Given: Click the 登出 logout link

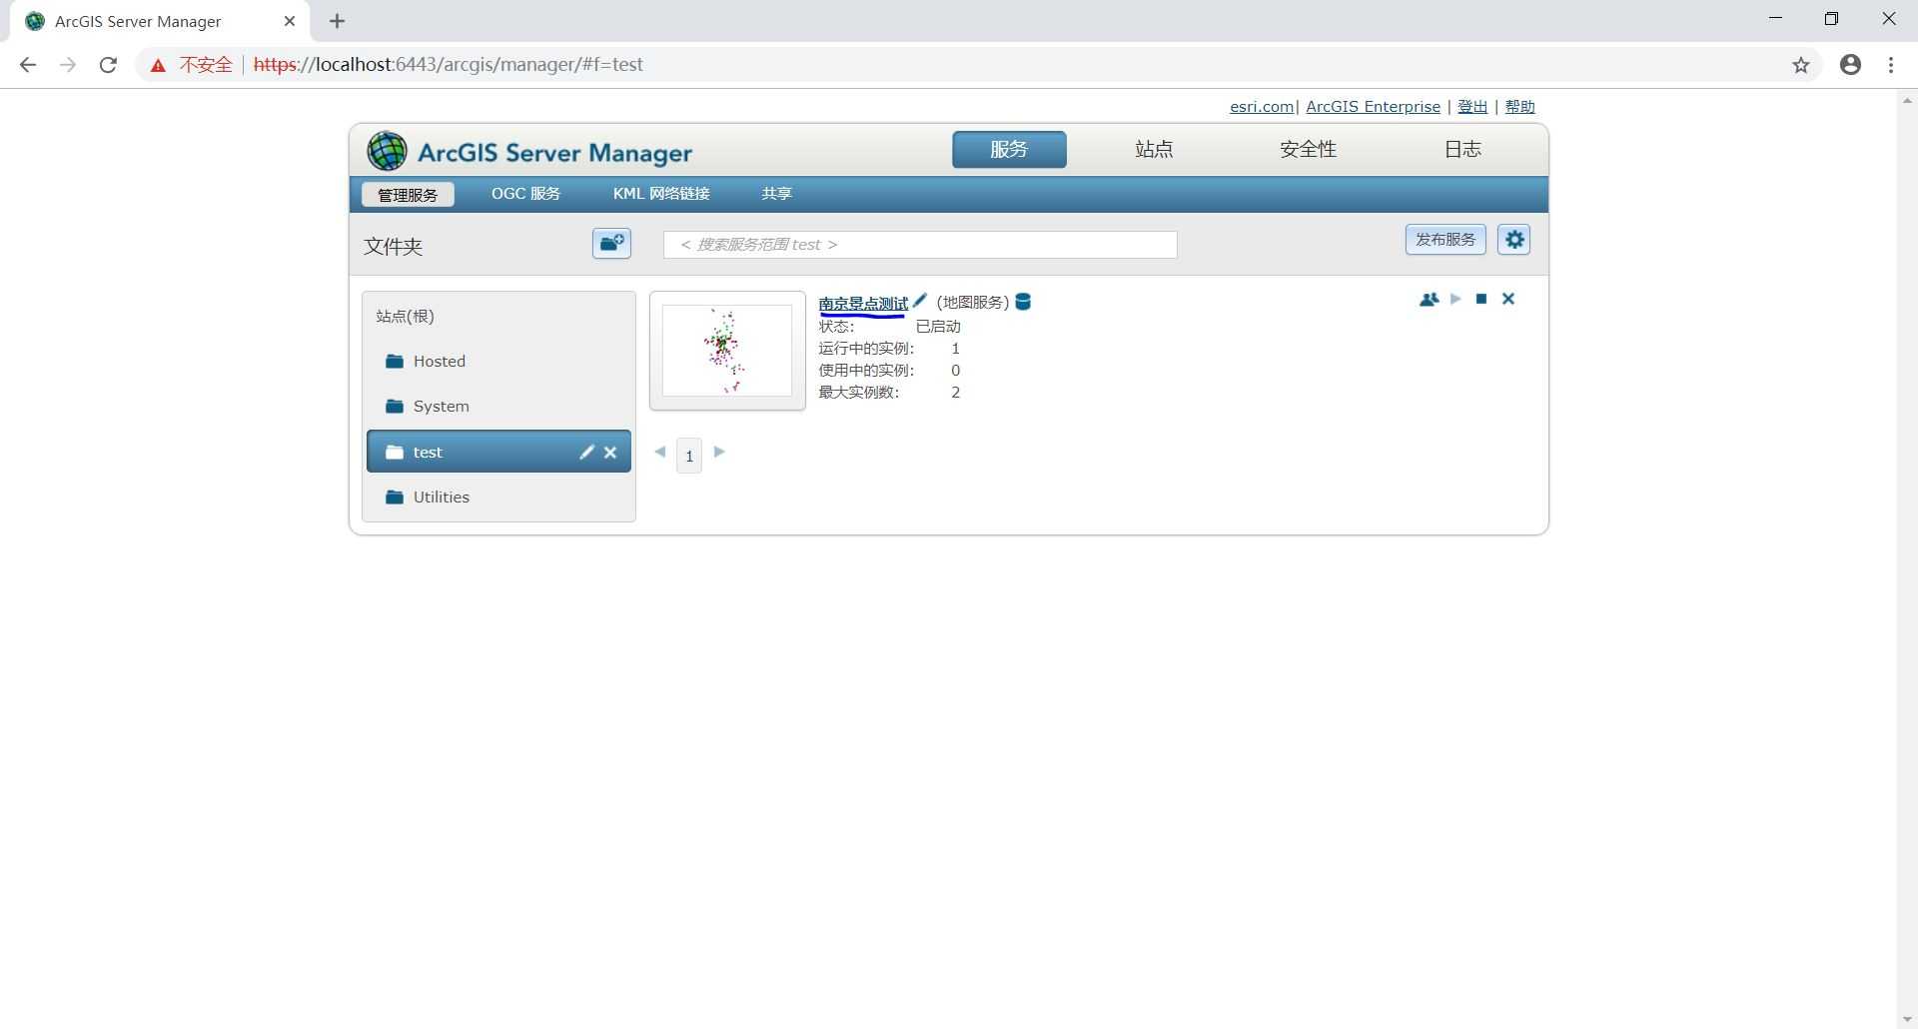Looking at the screenshot, I should pyautogui.click(x=1472, y=107).
